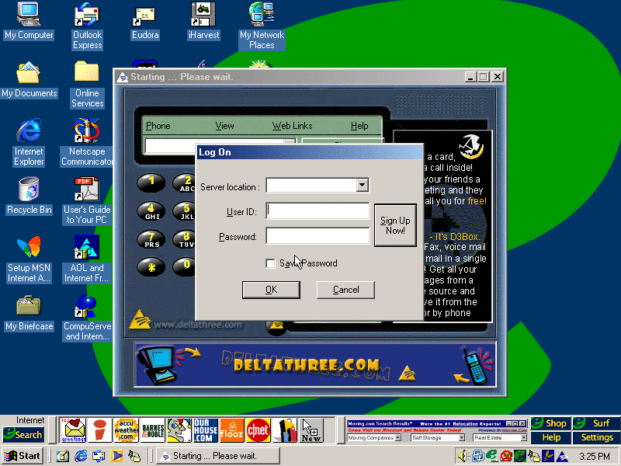Enable the Save Password checkbox
The image size is (621, 466).
(270, 263)
